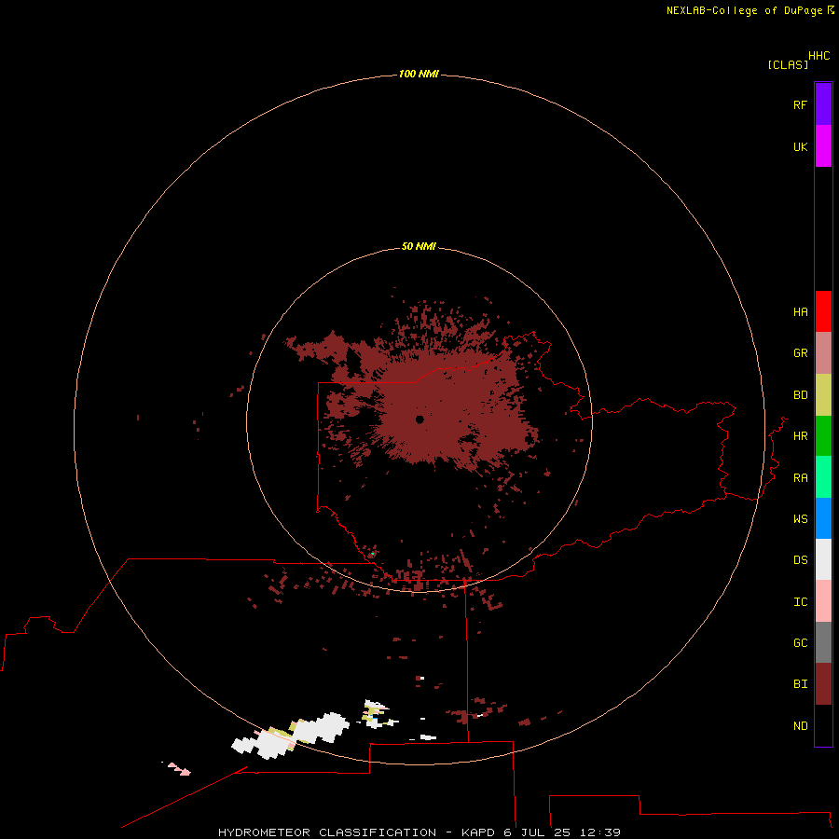
Task: Click the HA red legend swatch
Action: (x=823, y=311)
